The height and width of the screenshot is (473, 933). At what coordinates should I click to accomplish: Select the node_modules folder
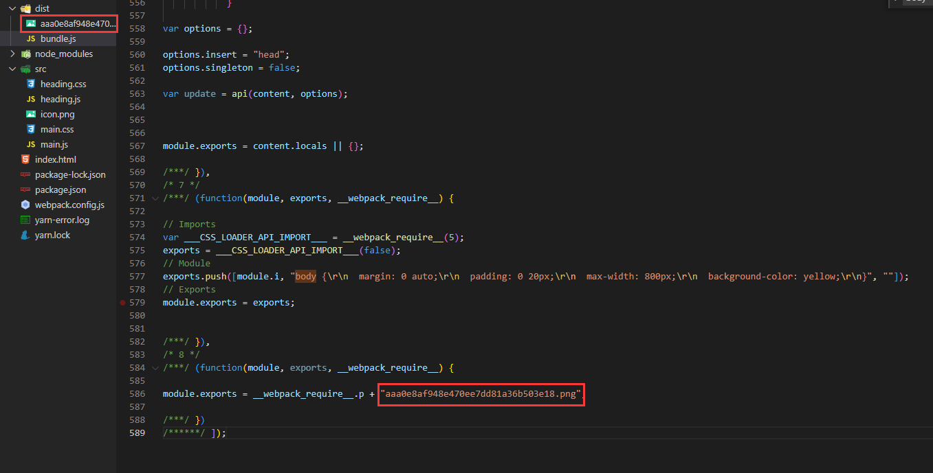tap(58, 54)
